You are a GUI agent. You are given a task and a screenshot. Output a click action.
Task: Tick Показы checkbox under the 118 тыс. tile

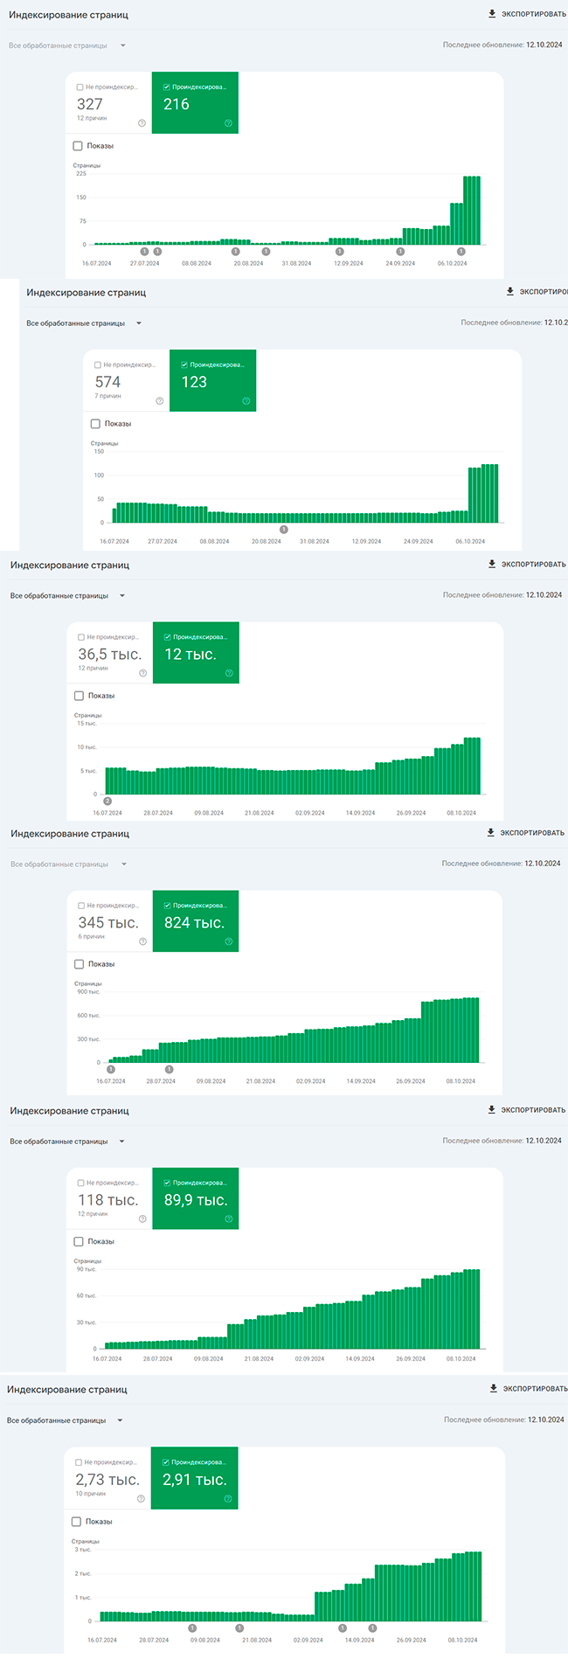[x=79, y=1241]
